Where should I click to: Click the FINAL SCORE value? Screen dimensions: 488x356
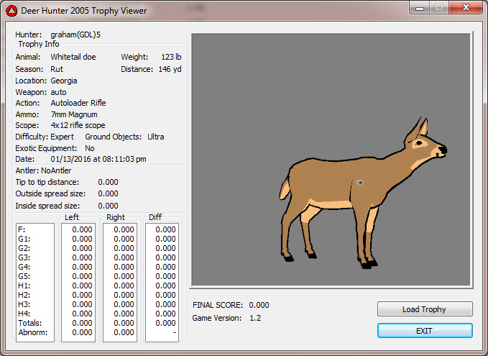[x=259, y=305]
